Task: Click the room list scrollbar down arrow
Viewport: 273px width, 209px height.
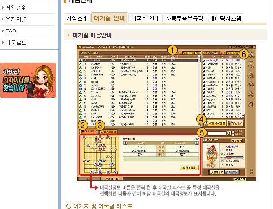Action: [199, 125]
